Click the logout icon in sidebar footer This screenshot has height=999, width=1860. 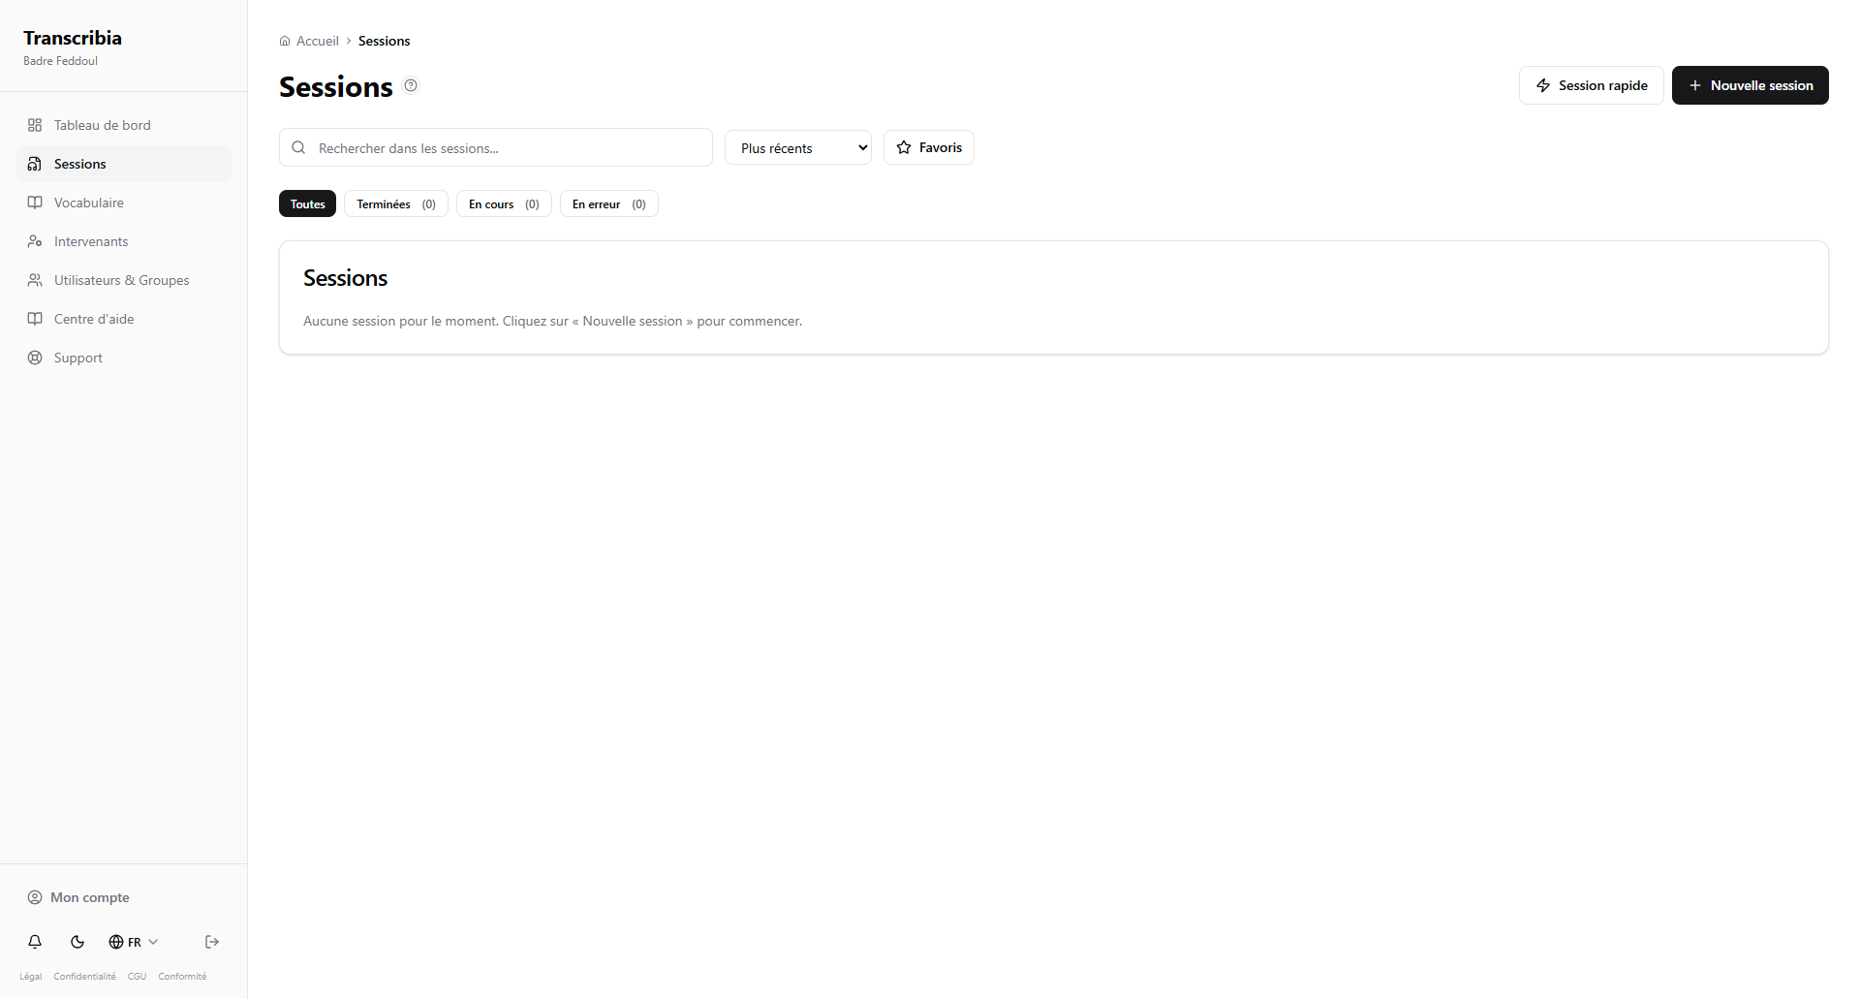(x=212, y=942)
